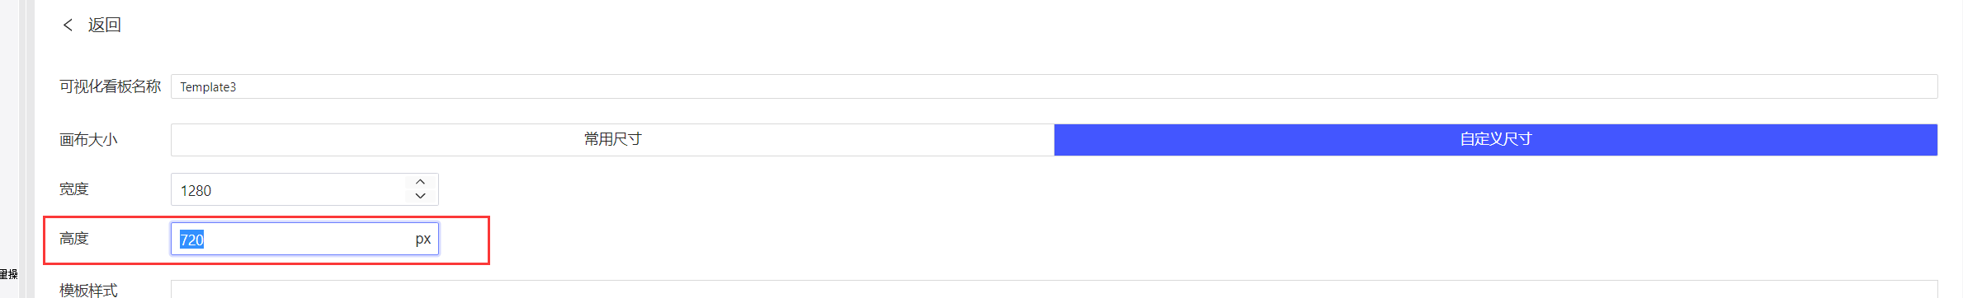The height and width of the screenshot is (298, 1963).
Task: Open the 模板样式 field
Action: [1054, 289]
